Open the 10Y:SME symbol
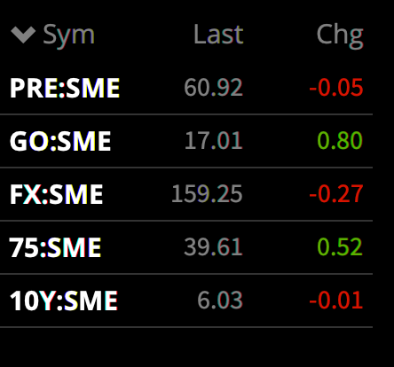 tap(64, 301)
